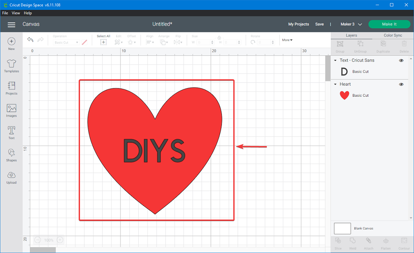The image size is (414, 253).
Task: Open the File menu
Action: (x=5, y=13)
